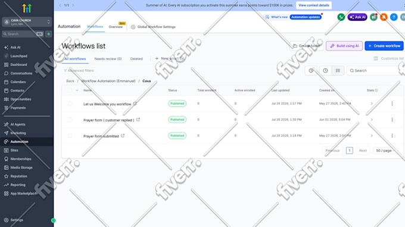The width and height of the screenshot is (405, 227).
Task: Click the green quick-add button beside sidebar search
Action: pos(49,34)
